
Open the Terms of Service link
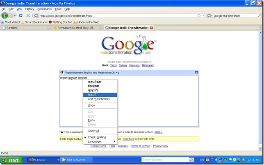click(x=140, y=146)
